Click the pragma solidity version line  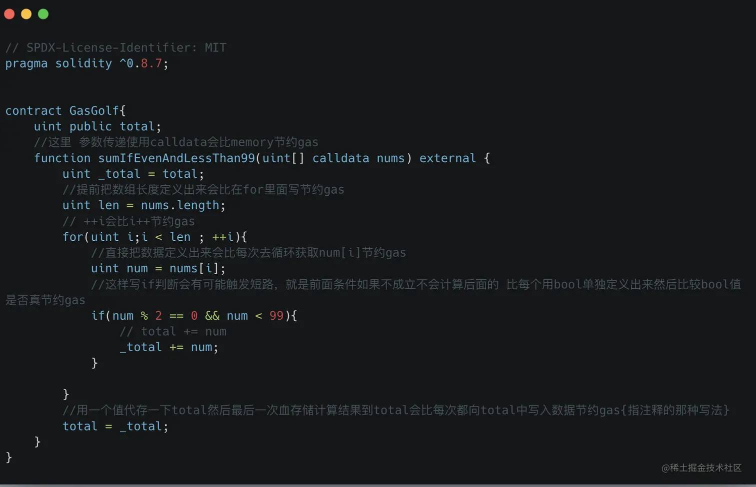coord(87,63)
